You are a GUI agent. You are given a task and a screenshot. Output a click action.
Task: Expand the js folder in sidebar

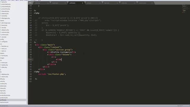click(1, 70)
